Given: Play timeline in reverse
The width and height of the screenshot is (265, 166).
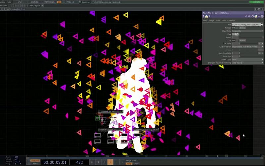Looking at the screenshot, I should coord(104,162).
